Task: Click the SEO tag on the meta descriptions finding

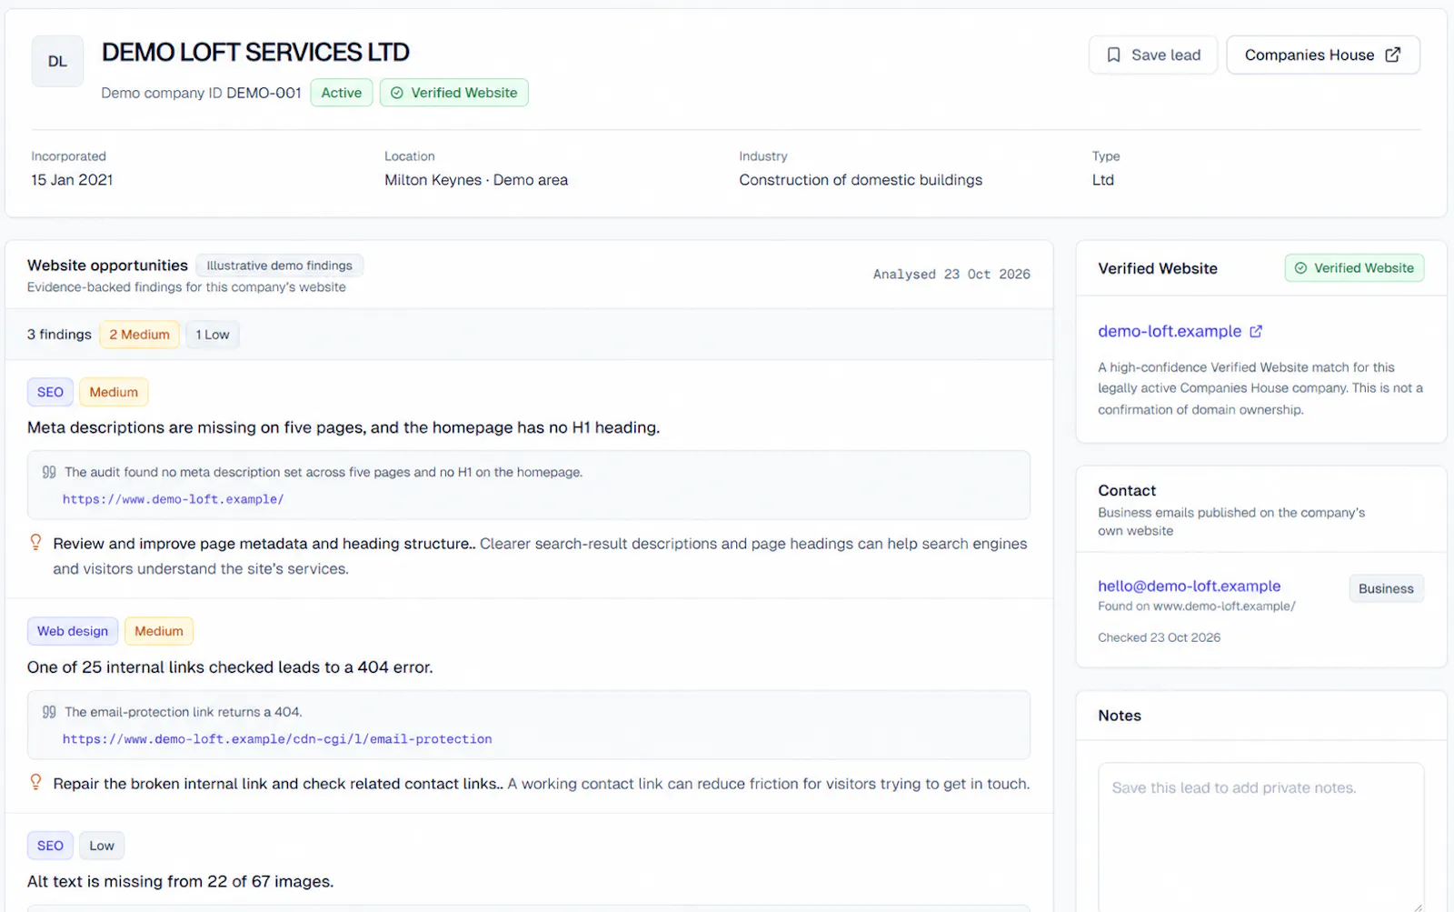Action: coord(50,392)
